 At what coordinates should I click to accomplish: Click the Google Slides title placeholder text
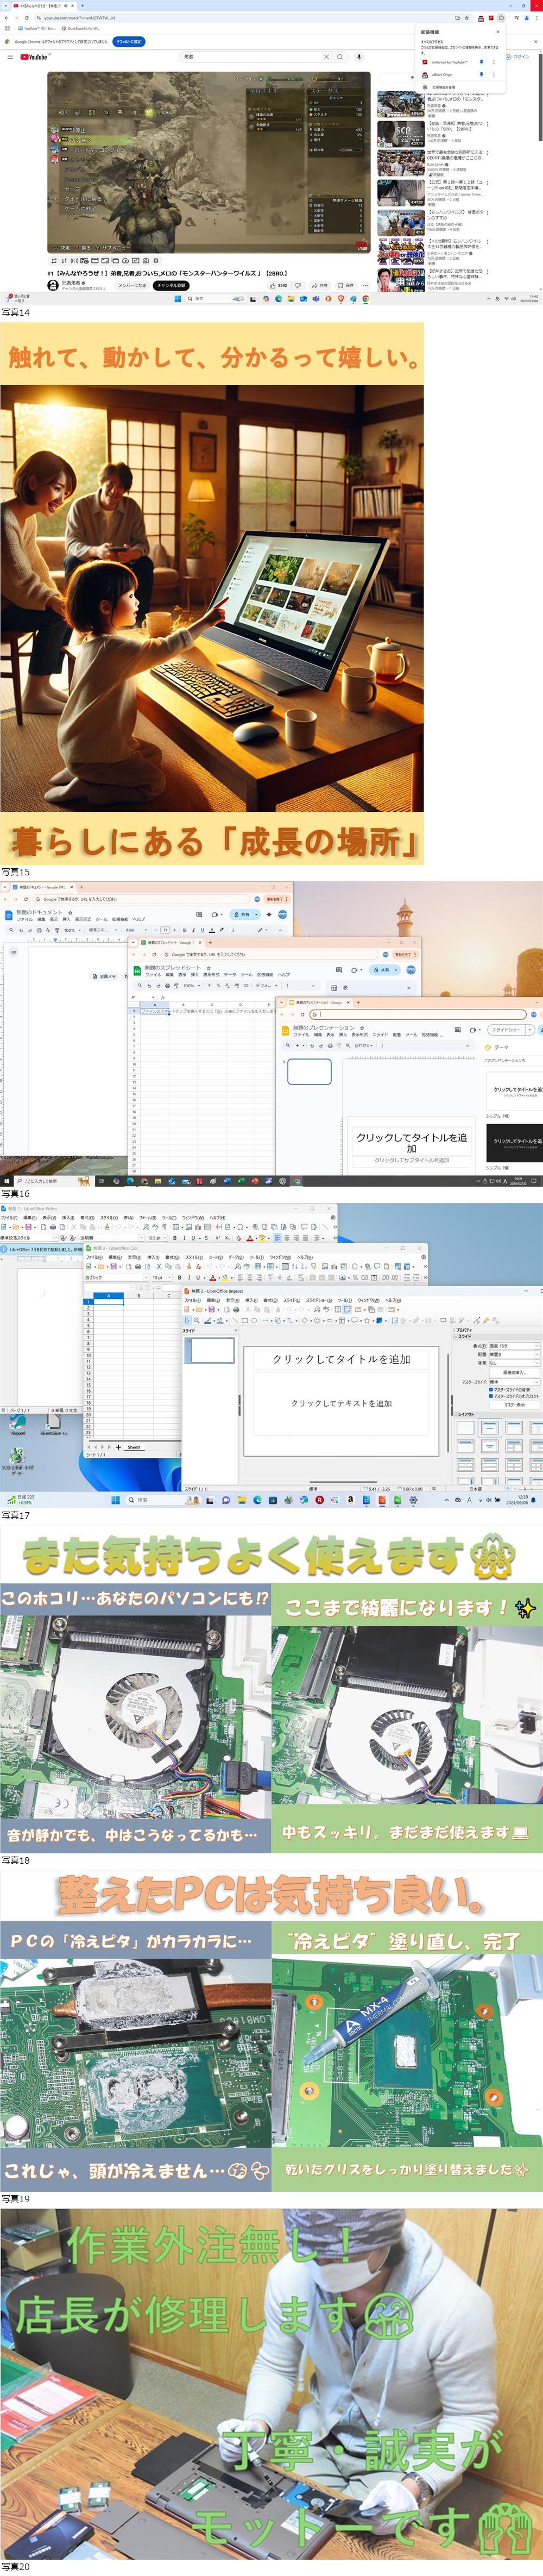(411, 1142)
